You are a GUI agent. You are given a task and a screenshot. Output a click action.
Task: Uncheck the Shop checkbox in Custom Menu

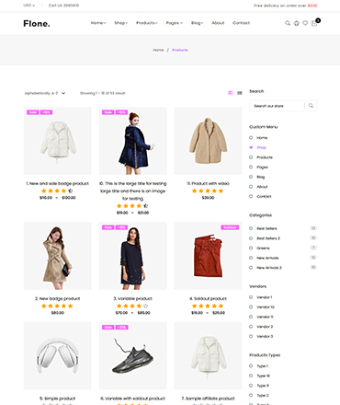(251, 147)
